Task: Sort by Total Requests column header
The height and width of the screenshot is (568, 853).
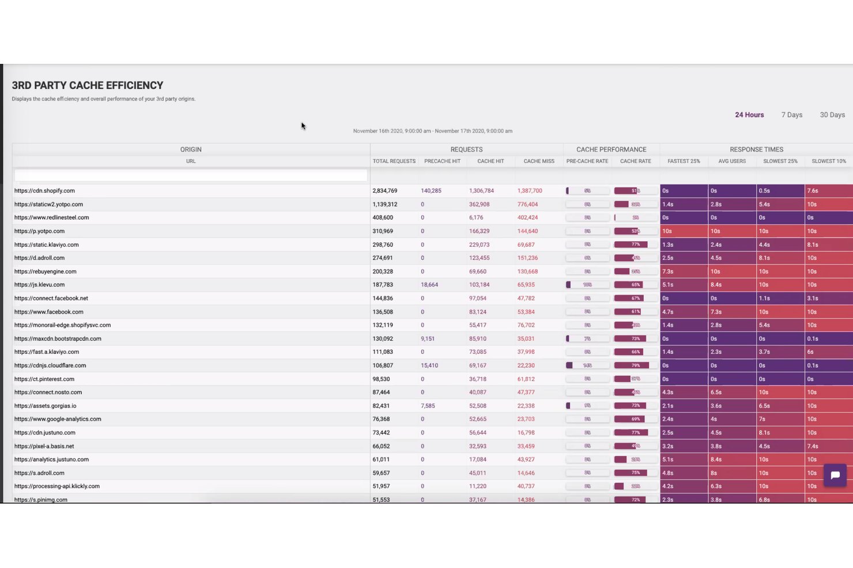Action: (x=394, y=161)
